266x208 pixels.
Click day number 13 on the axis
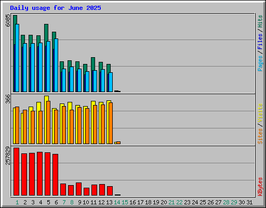[x=109, y=202]
